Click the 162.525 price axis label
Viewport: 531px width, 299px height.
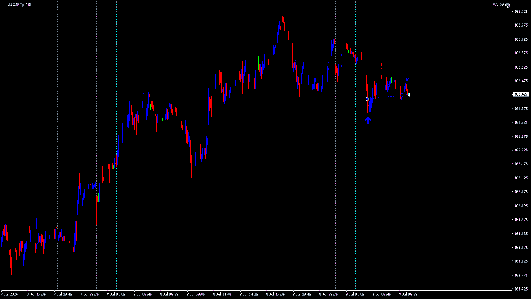coord(521,67)
